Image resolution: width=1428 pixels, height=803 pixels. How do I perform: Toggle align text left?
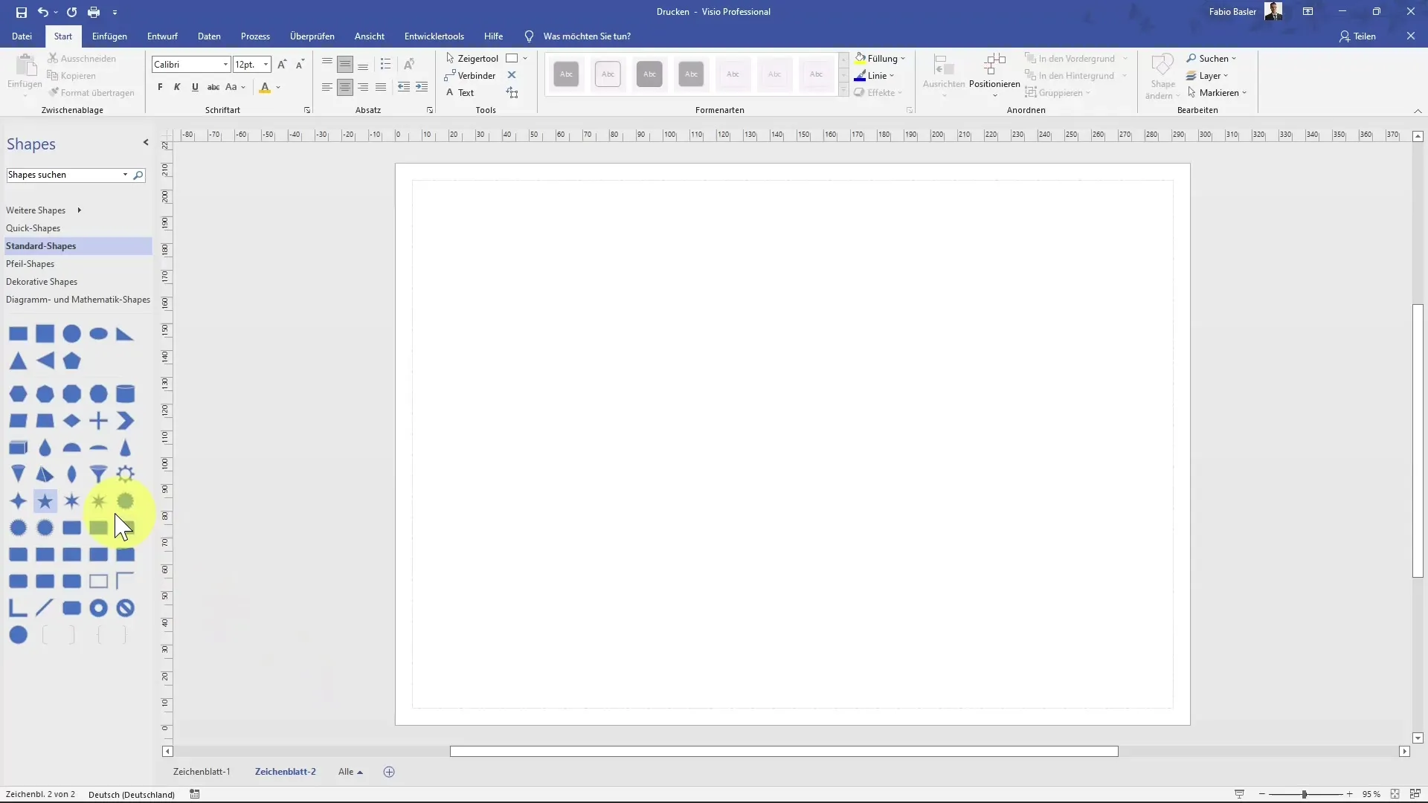click(327, 87)
